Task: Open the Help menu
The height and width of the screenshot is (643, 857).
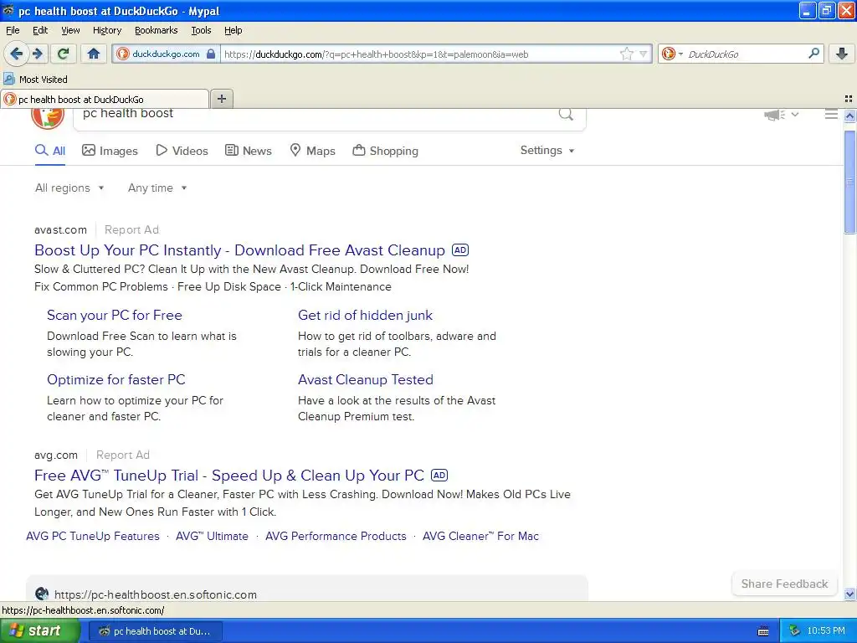Action: (233, 30)
